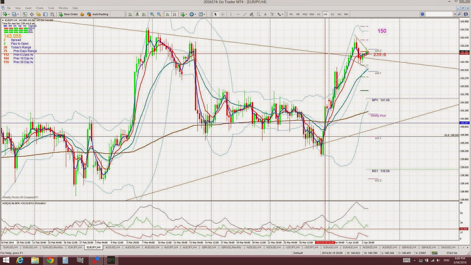Switch to the M15 timeframe
Image resolution: width=471 pixels, height=265 pixels.
pyautogui.click(x=305, y=14)
